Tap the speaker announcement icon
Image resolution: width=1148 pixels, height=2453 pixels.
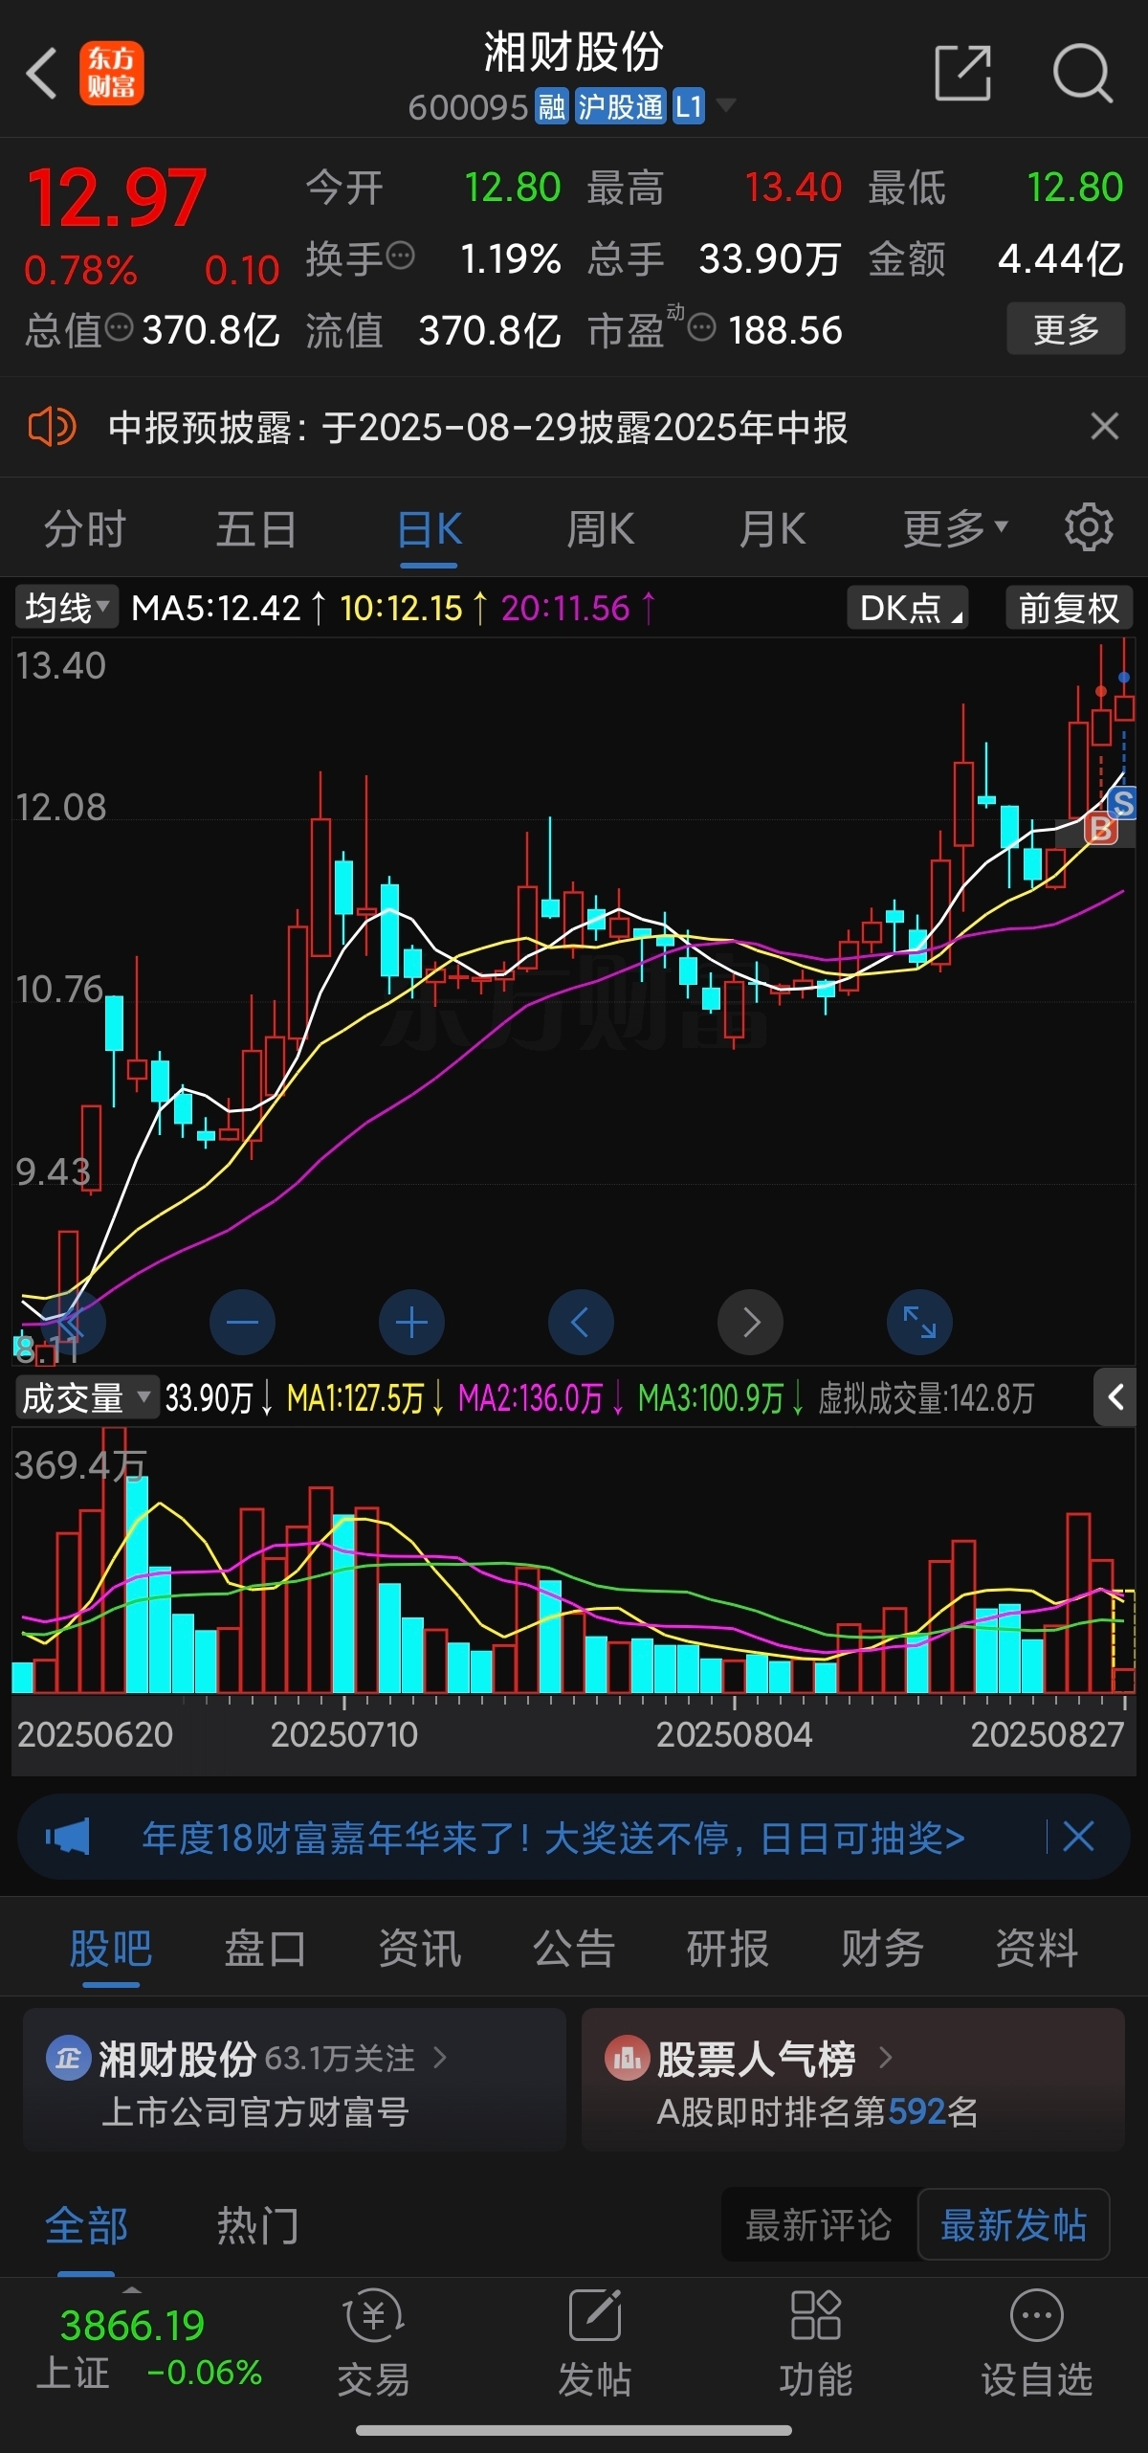[x=52, y=427]
